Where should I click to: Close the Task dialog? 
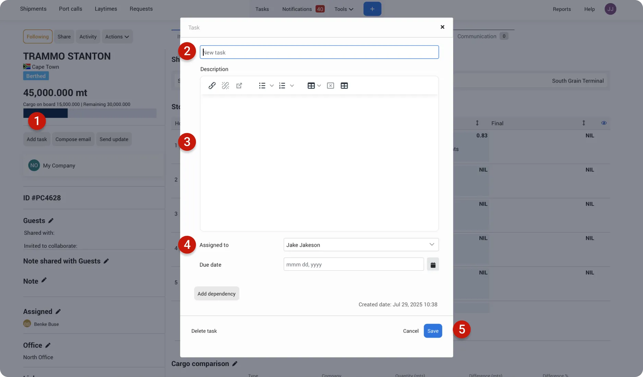pyautogui.click(x=442, y=27)
